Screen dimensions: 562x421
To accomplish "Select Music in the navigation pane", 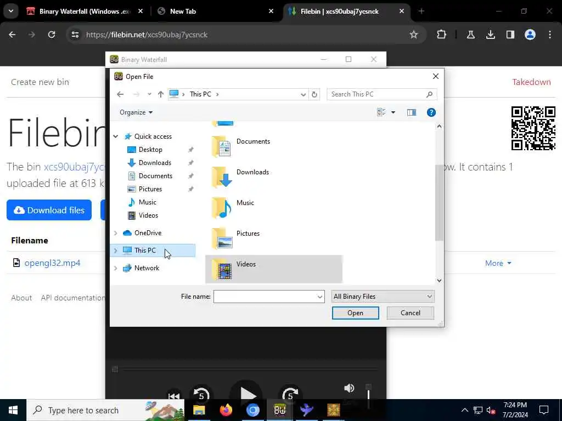I will [x=147, y=202].
